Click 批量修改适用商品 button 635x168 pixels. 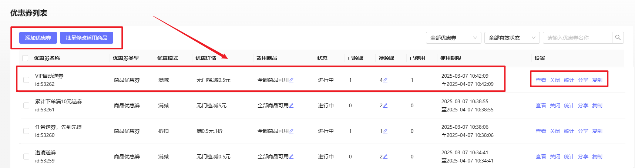point(87,38)
